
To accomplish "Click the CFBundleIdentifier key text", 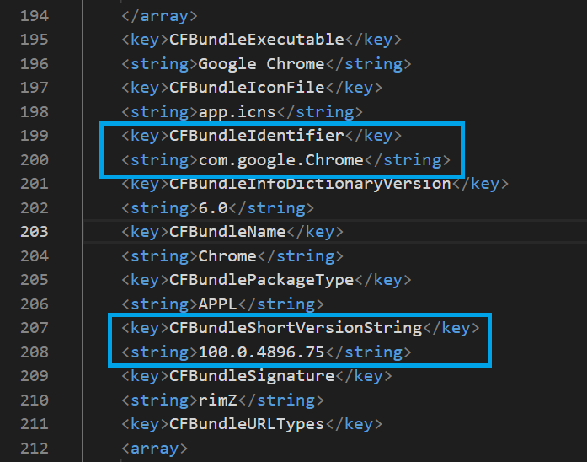I will 256,135.
